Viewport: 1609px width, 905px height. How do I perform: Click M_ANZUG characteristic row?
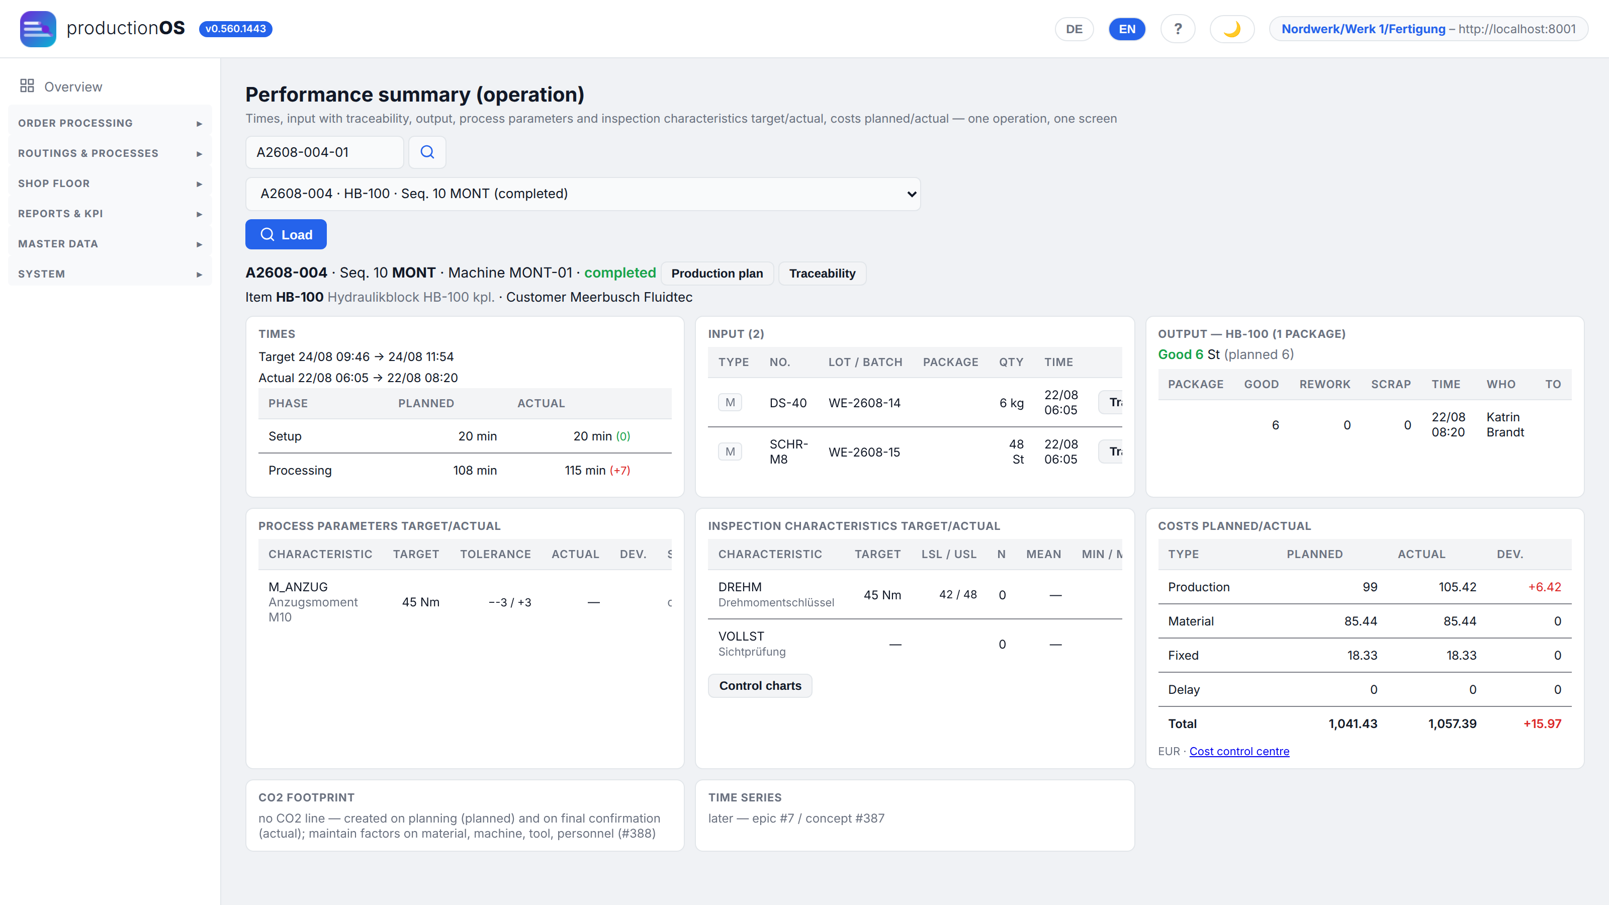[x=465, y=602]
